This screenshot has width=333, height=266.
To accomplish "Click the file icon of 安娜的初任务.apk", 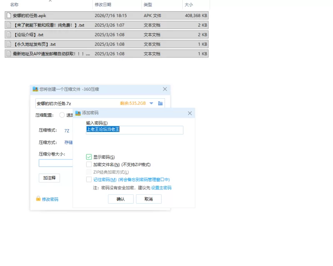I will coord(9,15).
